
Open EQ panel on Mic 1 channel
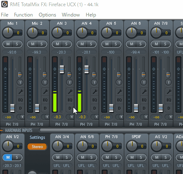point(21,100)
